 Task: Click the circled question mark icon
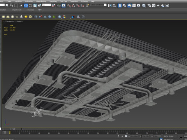click(x=83, y=17)
